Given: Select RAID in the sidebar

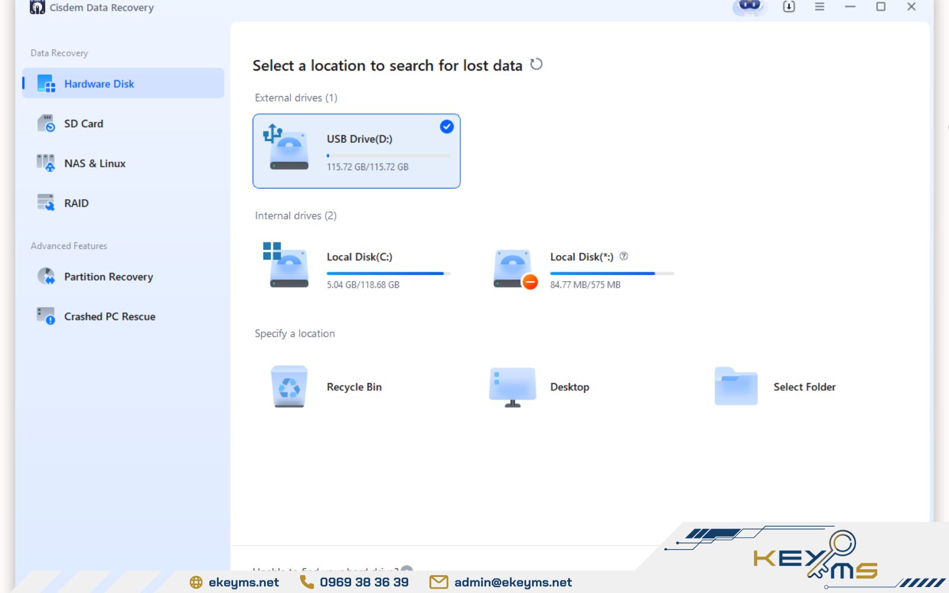Looking at the screenshot, I should (77, 203).
